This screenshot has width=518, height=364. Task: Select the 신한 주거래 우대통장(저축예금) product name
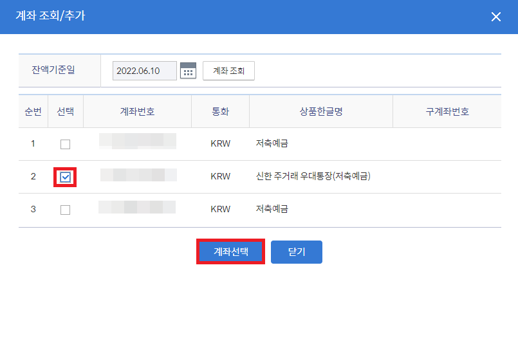313,176
